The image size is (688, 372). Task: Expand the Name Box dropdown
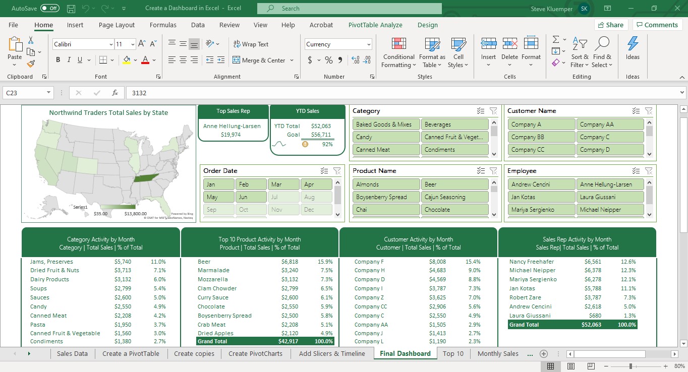[x=49, y=93]
